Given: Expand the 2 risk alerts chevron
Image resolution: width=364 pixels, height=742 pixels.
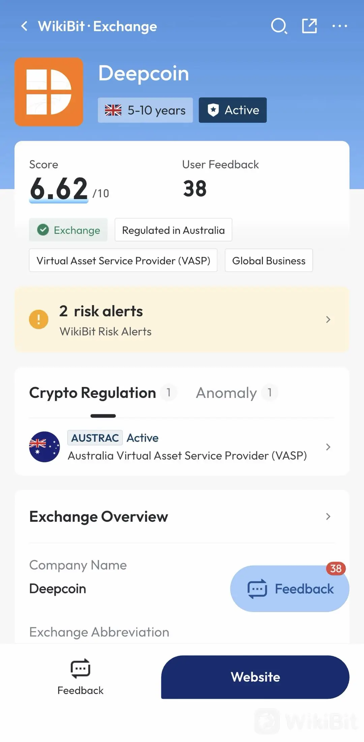Looking at the screenshot, I should (x=328, y=319).
